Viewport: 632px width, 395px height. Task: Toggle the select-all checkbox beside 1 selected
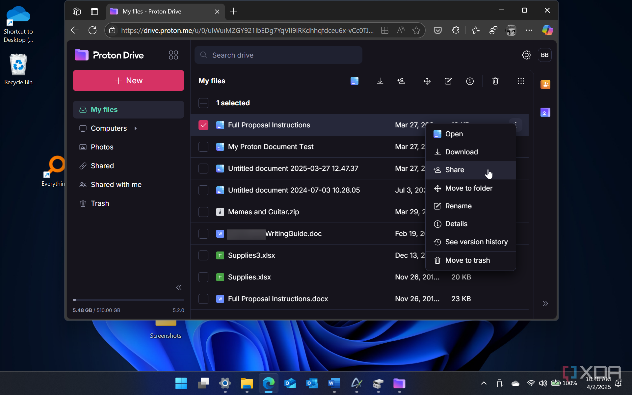pos(203,103)
